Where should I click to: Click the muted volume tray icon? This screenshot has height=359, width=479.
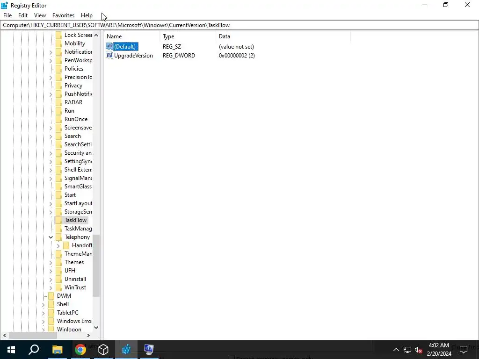tap(419, 350)
